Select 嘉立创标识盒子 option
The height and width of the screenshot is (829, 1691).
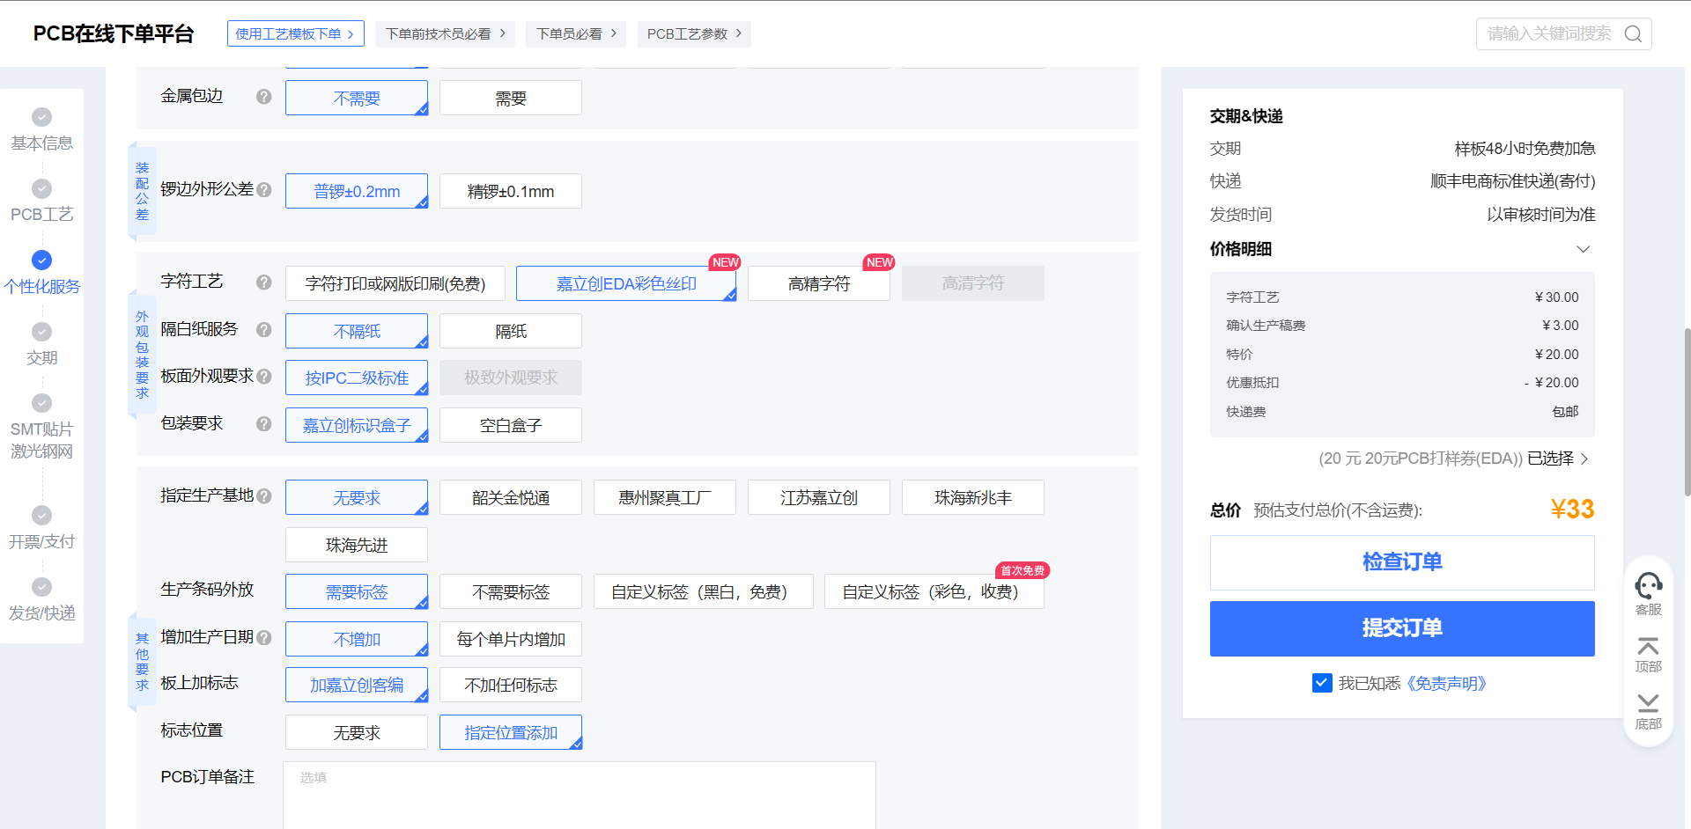click(357, 425)
